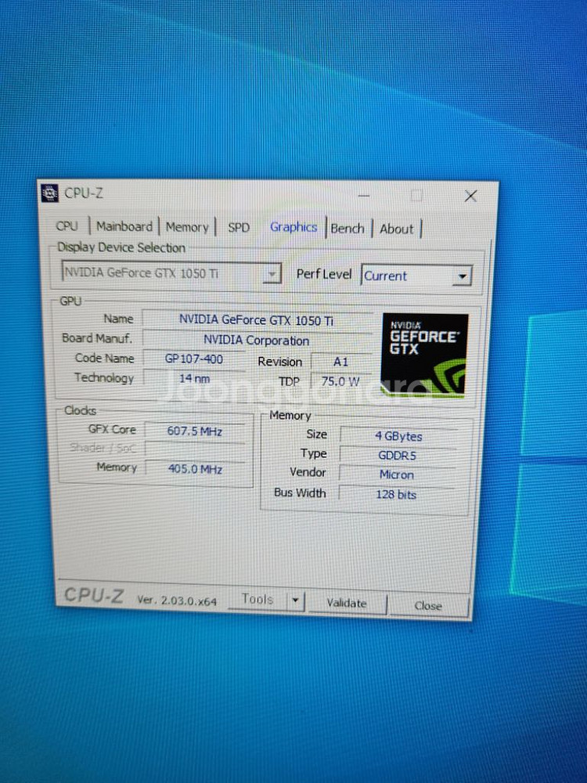Open the Display Device Selection dropdown
The height and width of the screenshot is (783, 587).
click(x=171, y=272)
